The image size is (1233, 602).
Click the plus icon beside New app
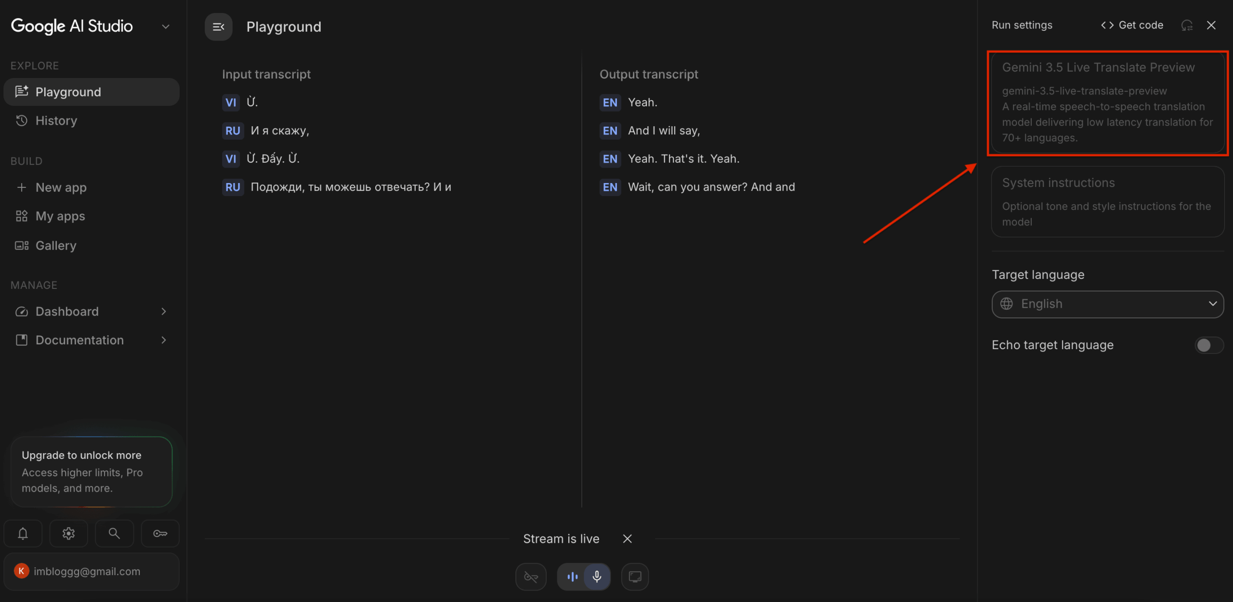point(21,187)
